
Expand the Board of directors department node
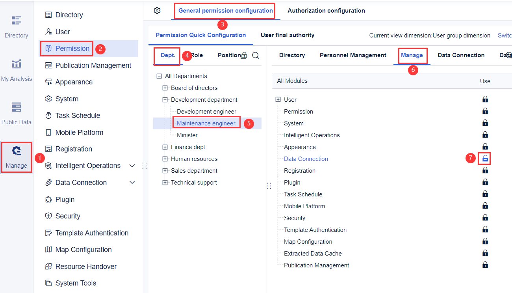coord(165,88)
